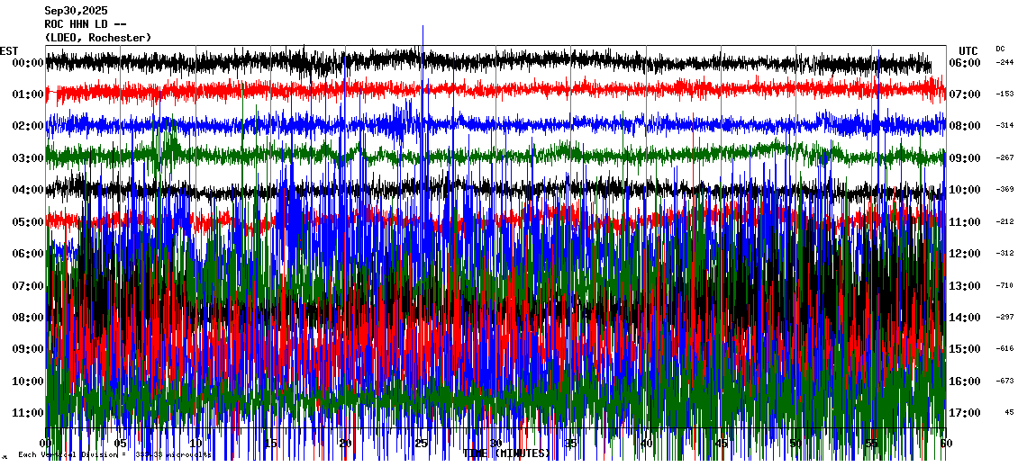Select the 03:00 EST row label
This screenshot has width=1018, height=467.
click(28, 158)
